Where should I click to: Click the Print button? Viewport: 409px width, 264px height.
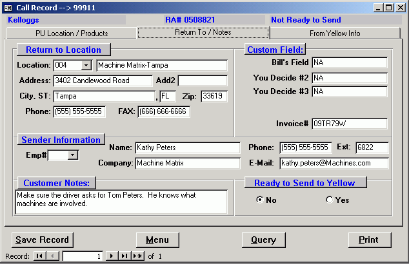pos(369,240)
